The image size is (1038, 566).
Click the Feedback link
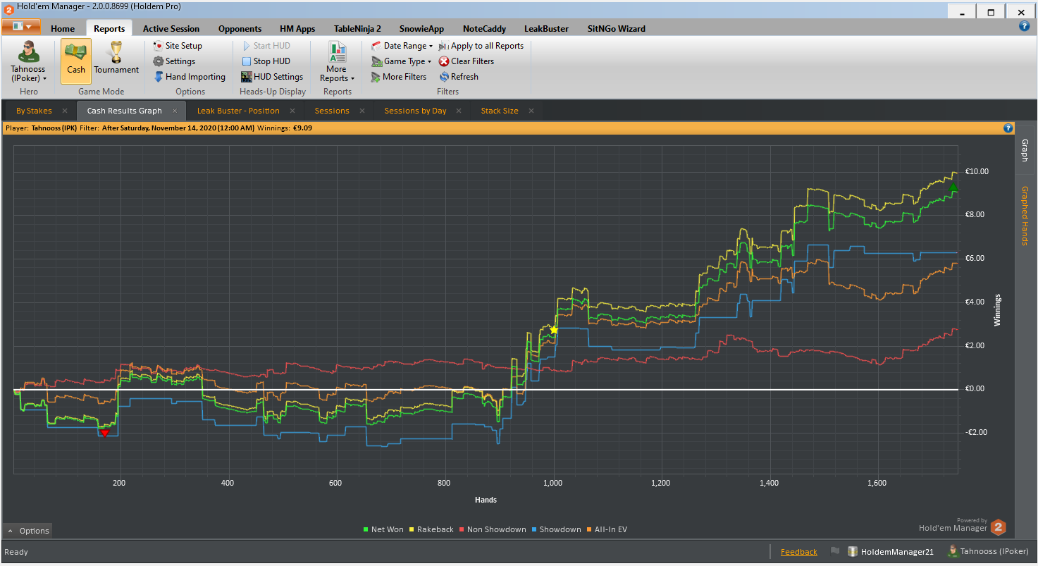point(798,552)
